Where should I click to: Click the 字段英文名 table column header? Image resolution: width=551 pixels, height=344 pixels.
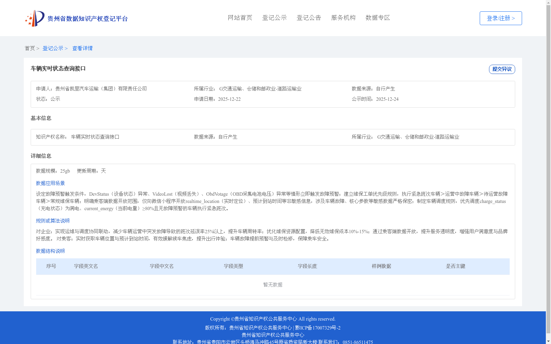[86, 266]
